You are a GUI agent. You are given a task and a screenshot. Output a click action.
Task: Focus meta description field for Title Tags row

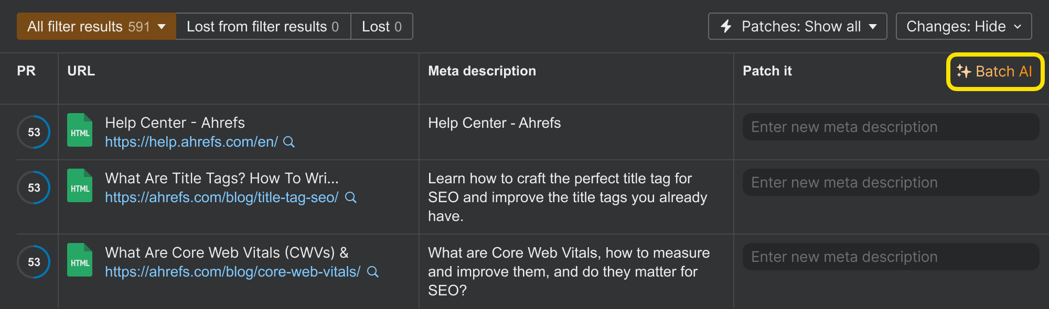tap(890, 182)
